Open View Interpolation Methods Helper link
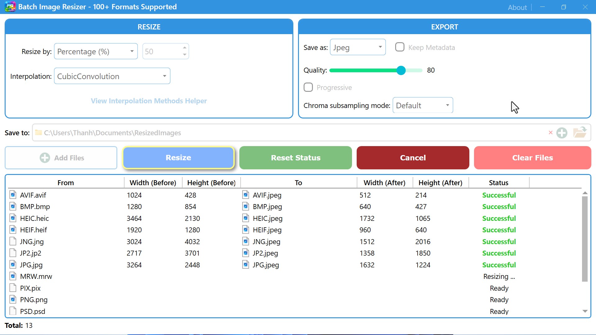This screenshot has width=596, height=335. (149, 101)
